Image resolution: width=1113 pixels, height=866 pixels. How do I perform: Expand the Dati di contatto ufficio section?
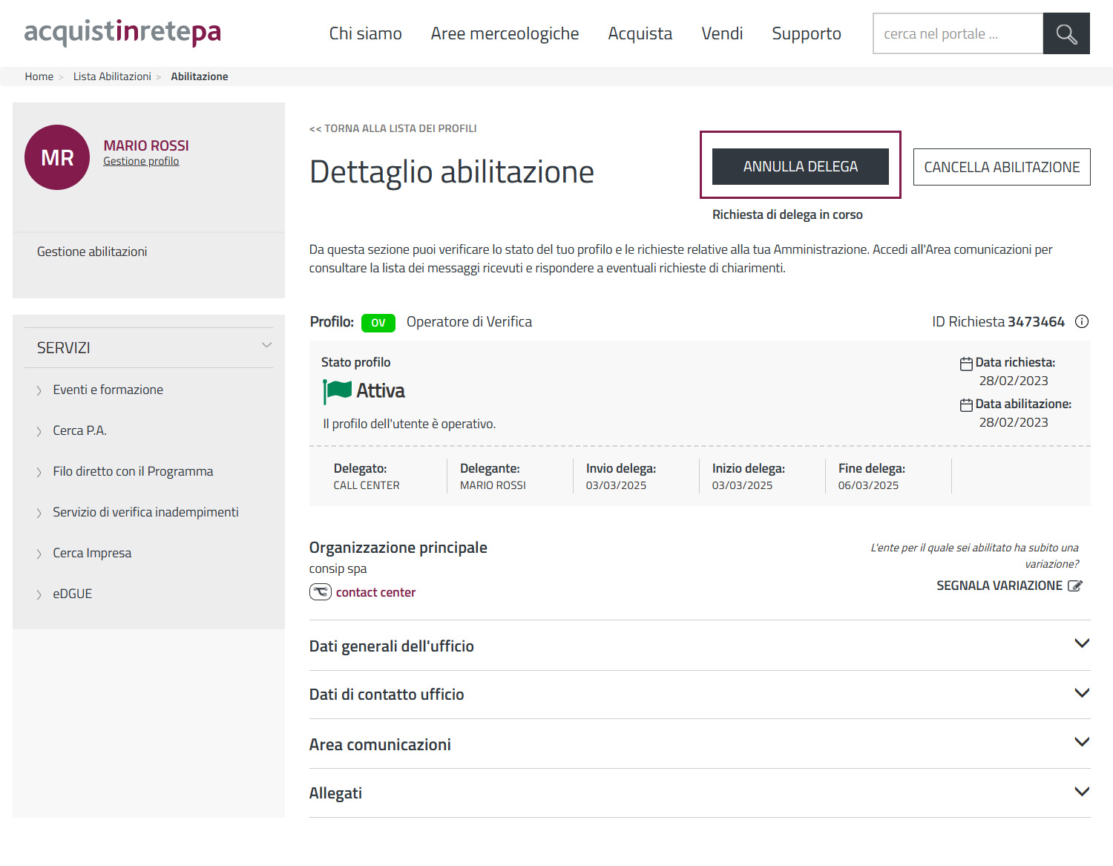coord(1082,693)
